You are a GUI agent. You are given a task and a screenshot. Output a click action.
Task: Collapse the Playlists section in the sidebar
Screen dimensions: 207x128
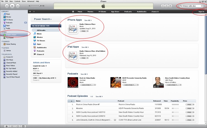tap(2, 54)
